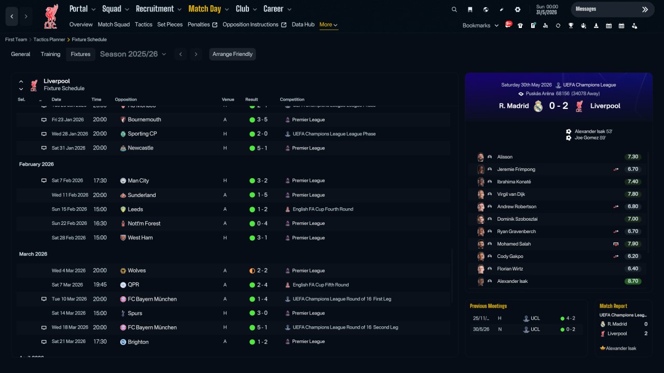This screenshot has height=373, width=664.
Task: Click the Sporting CP club badge
Action: (x=123, y=134)
